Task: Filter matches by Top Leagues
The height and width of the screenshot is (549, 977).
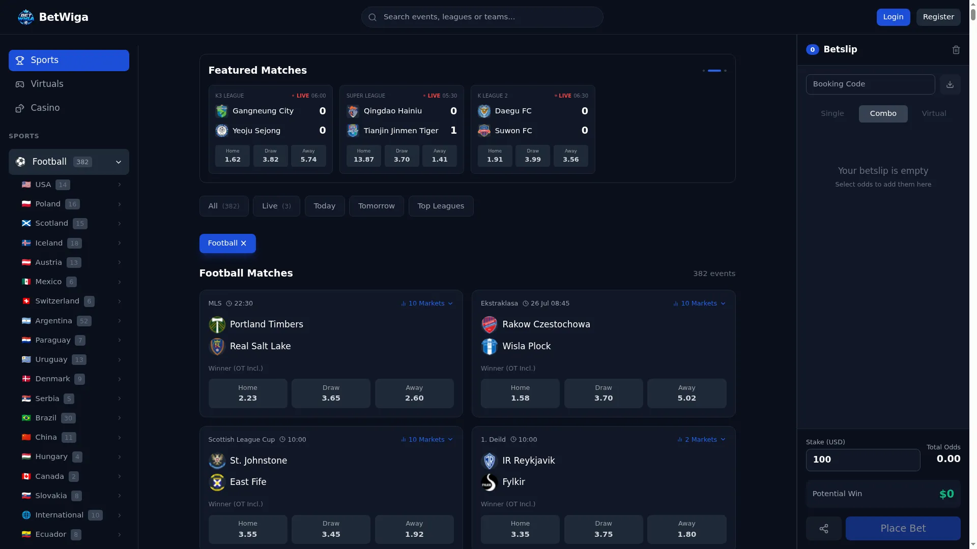Action: coord(441,206)
